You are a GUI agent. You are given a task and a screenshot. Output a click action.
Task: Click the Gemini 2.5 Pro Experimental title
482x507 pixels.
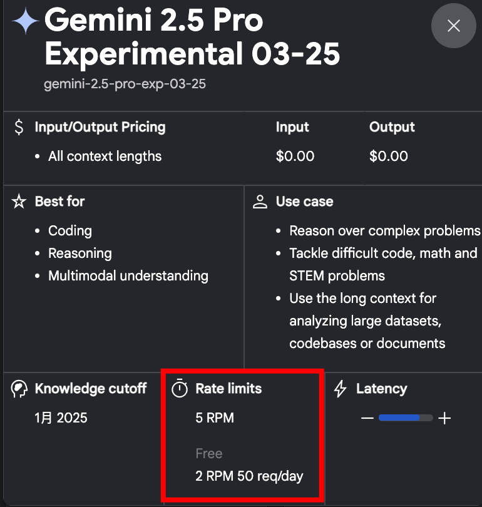point(192,37)
